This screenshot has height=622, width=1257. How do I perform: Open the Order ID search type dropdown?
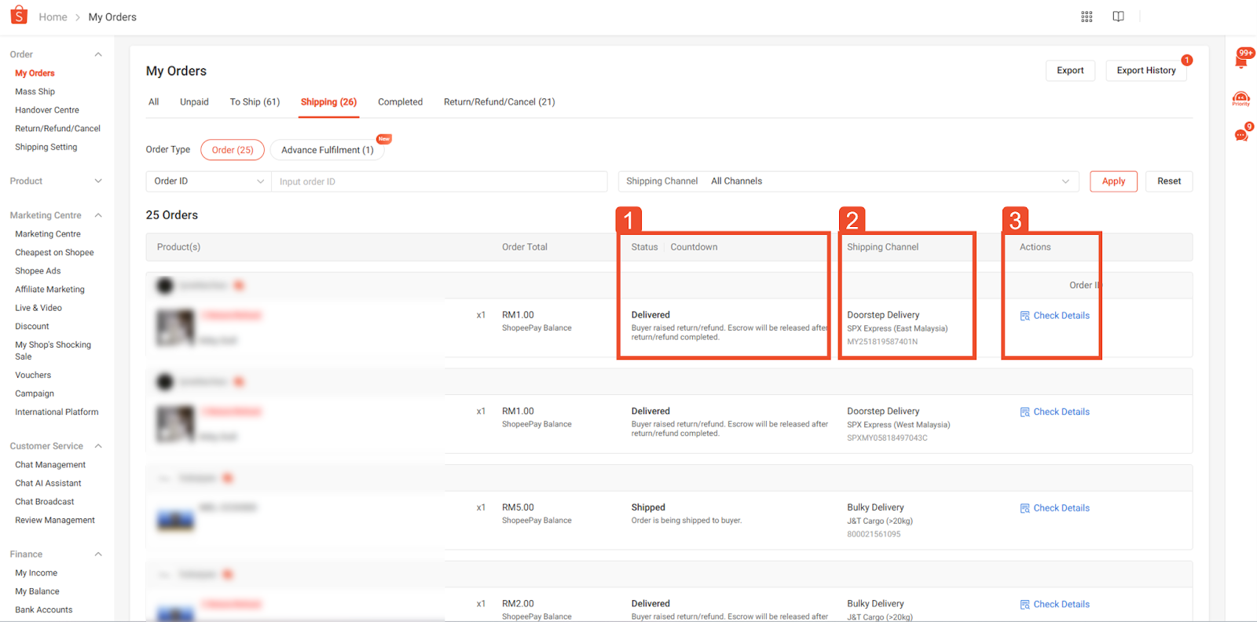pos(209,181)
